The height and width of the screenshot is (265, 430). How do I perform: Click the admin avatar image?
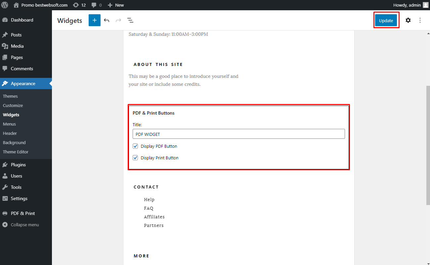[425, 5]
